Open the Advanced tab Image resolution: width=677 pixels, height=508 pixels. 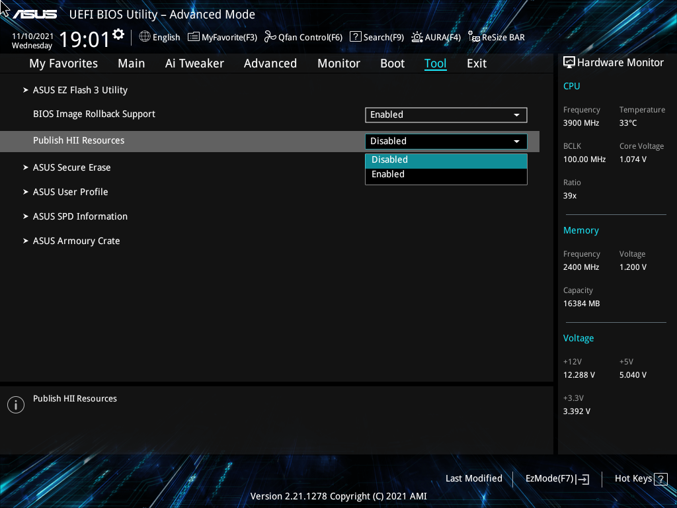click(x=270, y=63)
